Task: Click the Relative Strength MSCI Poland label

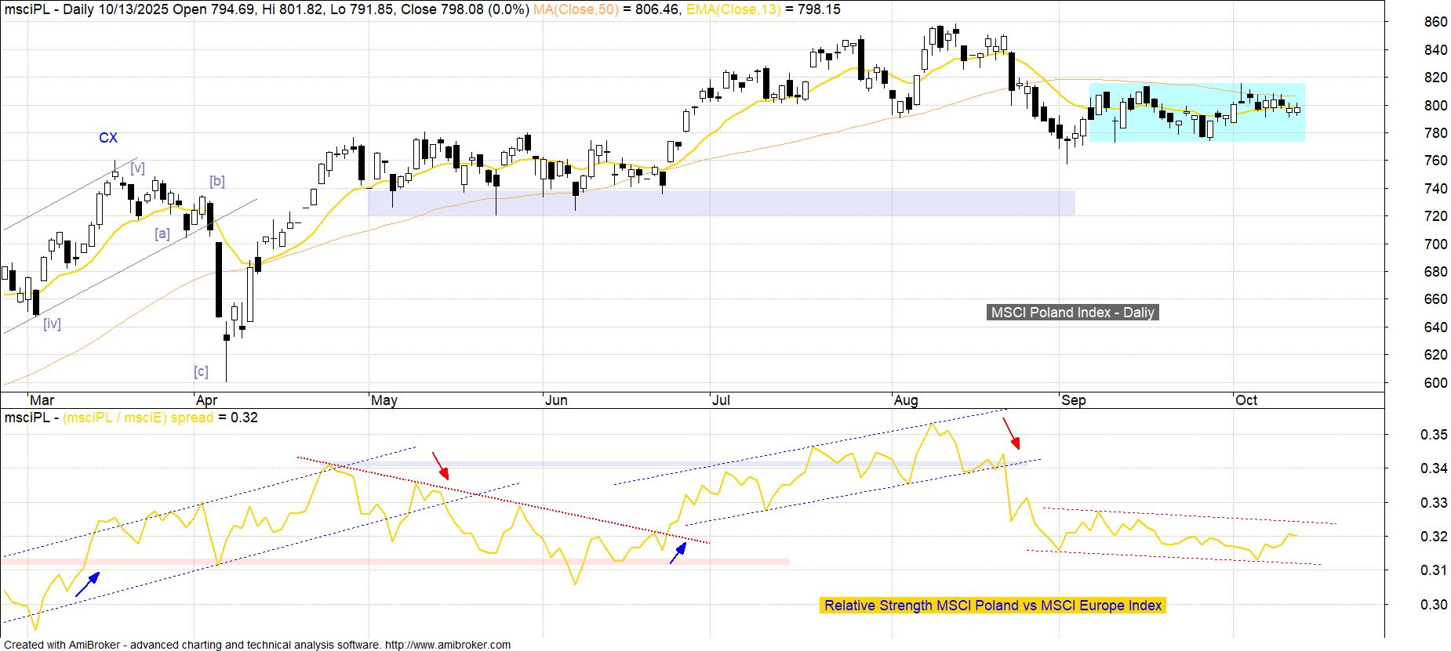Action: [x=992, y=606]
